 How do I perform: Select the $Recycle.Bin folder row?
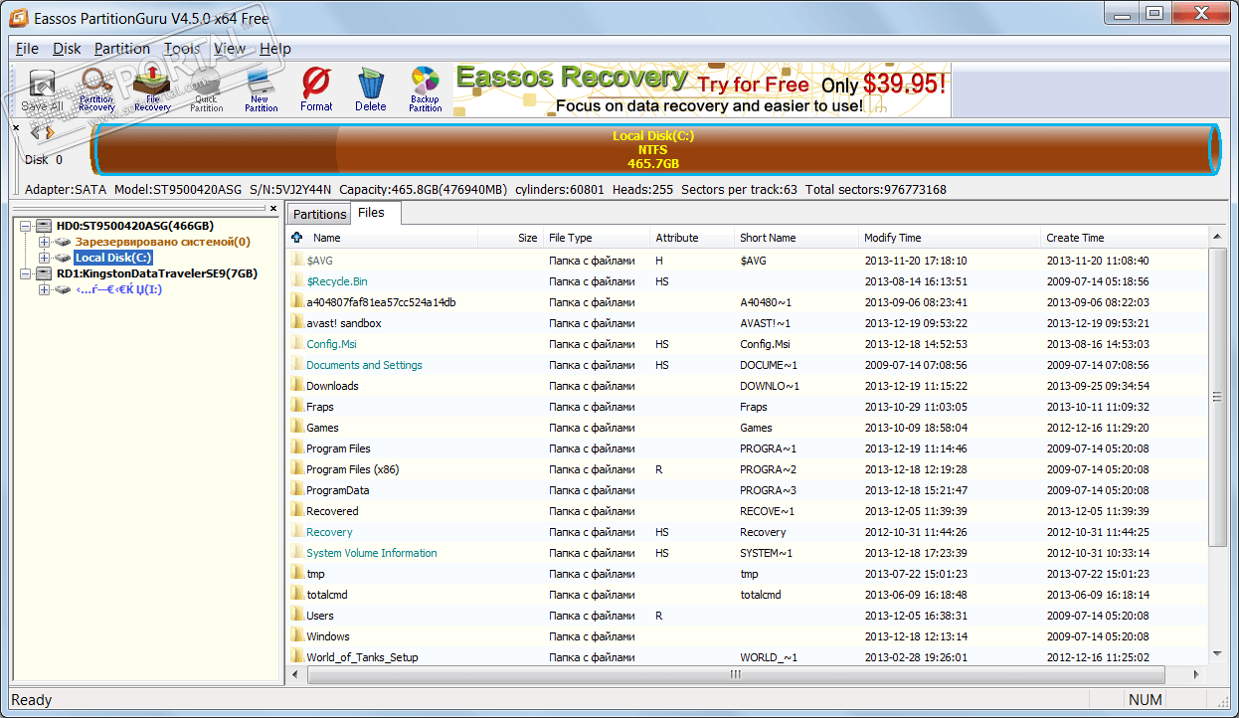click(x=748, y=280)
